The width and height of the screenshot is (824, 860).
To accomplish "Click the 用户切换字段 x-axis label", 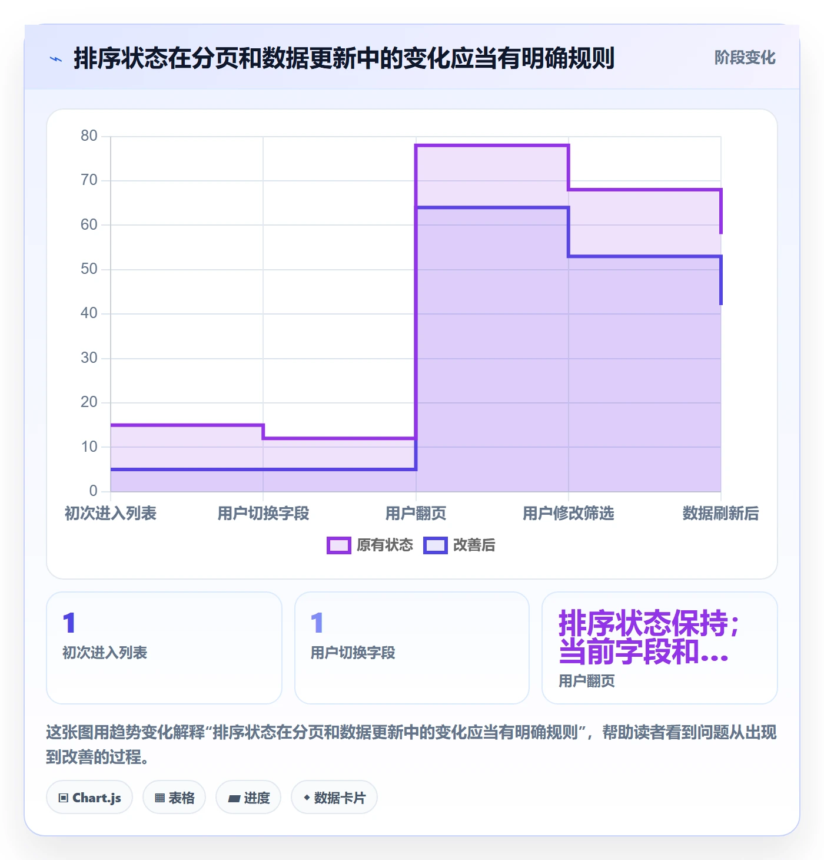I will click(263, 514).
